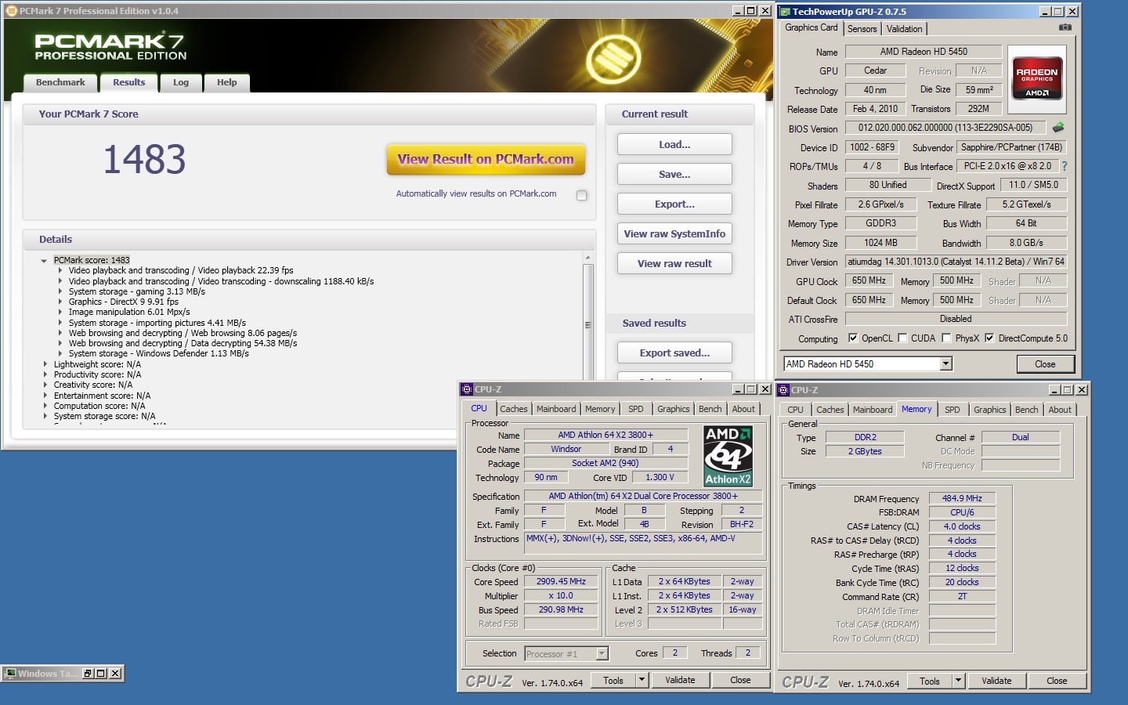Click the DRAM Frequency value 484.9 MHz

coord(962,498)
